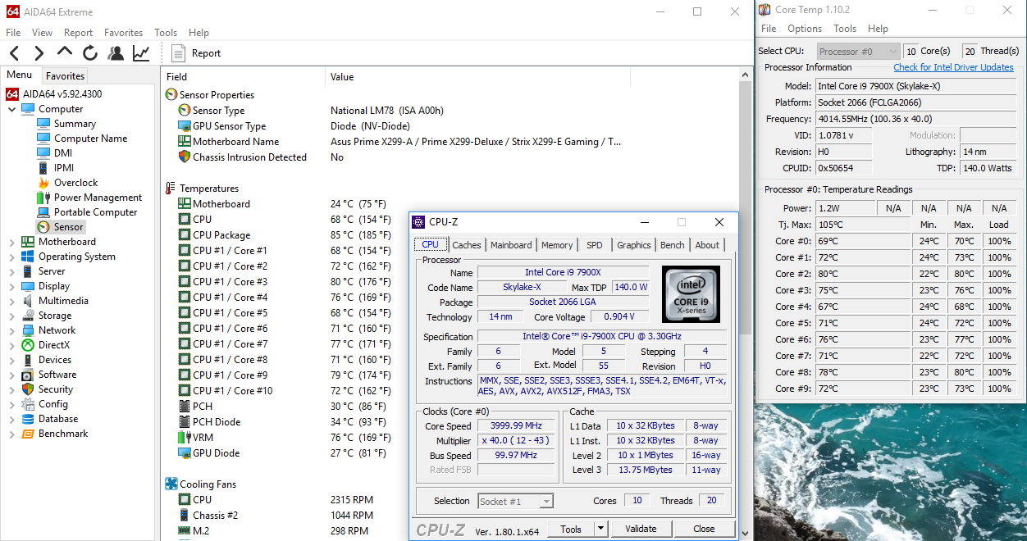Expand the Server tree node
1027x541 pixels.
point(12,271)
